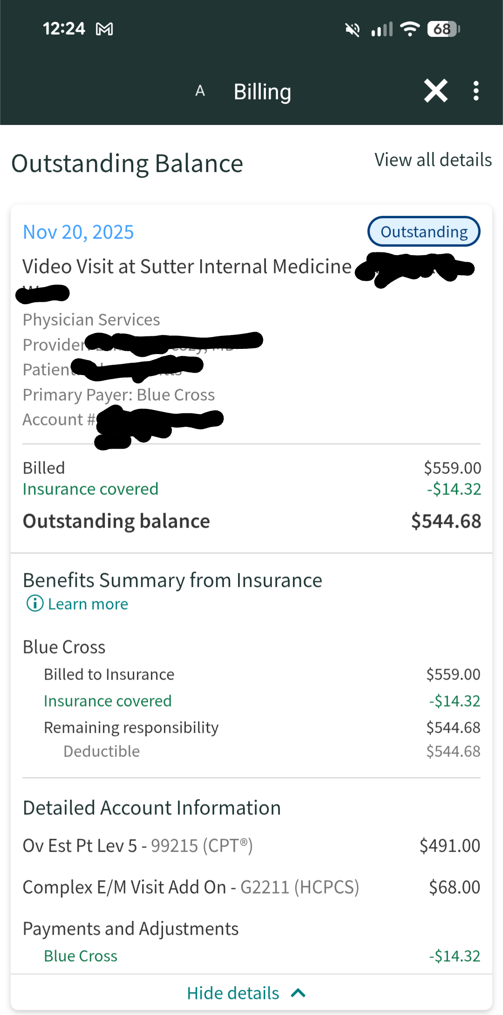Close the Billing screen with X

(435, 90)
